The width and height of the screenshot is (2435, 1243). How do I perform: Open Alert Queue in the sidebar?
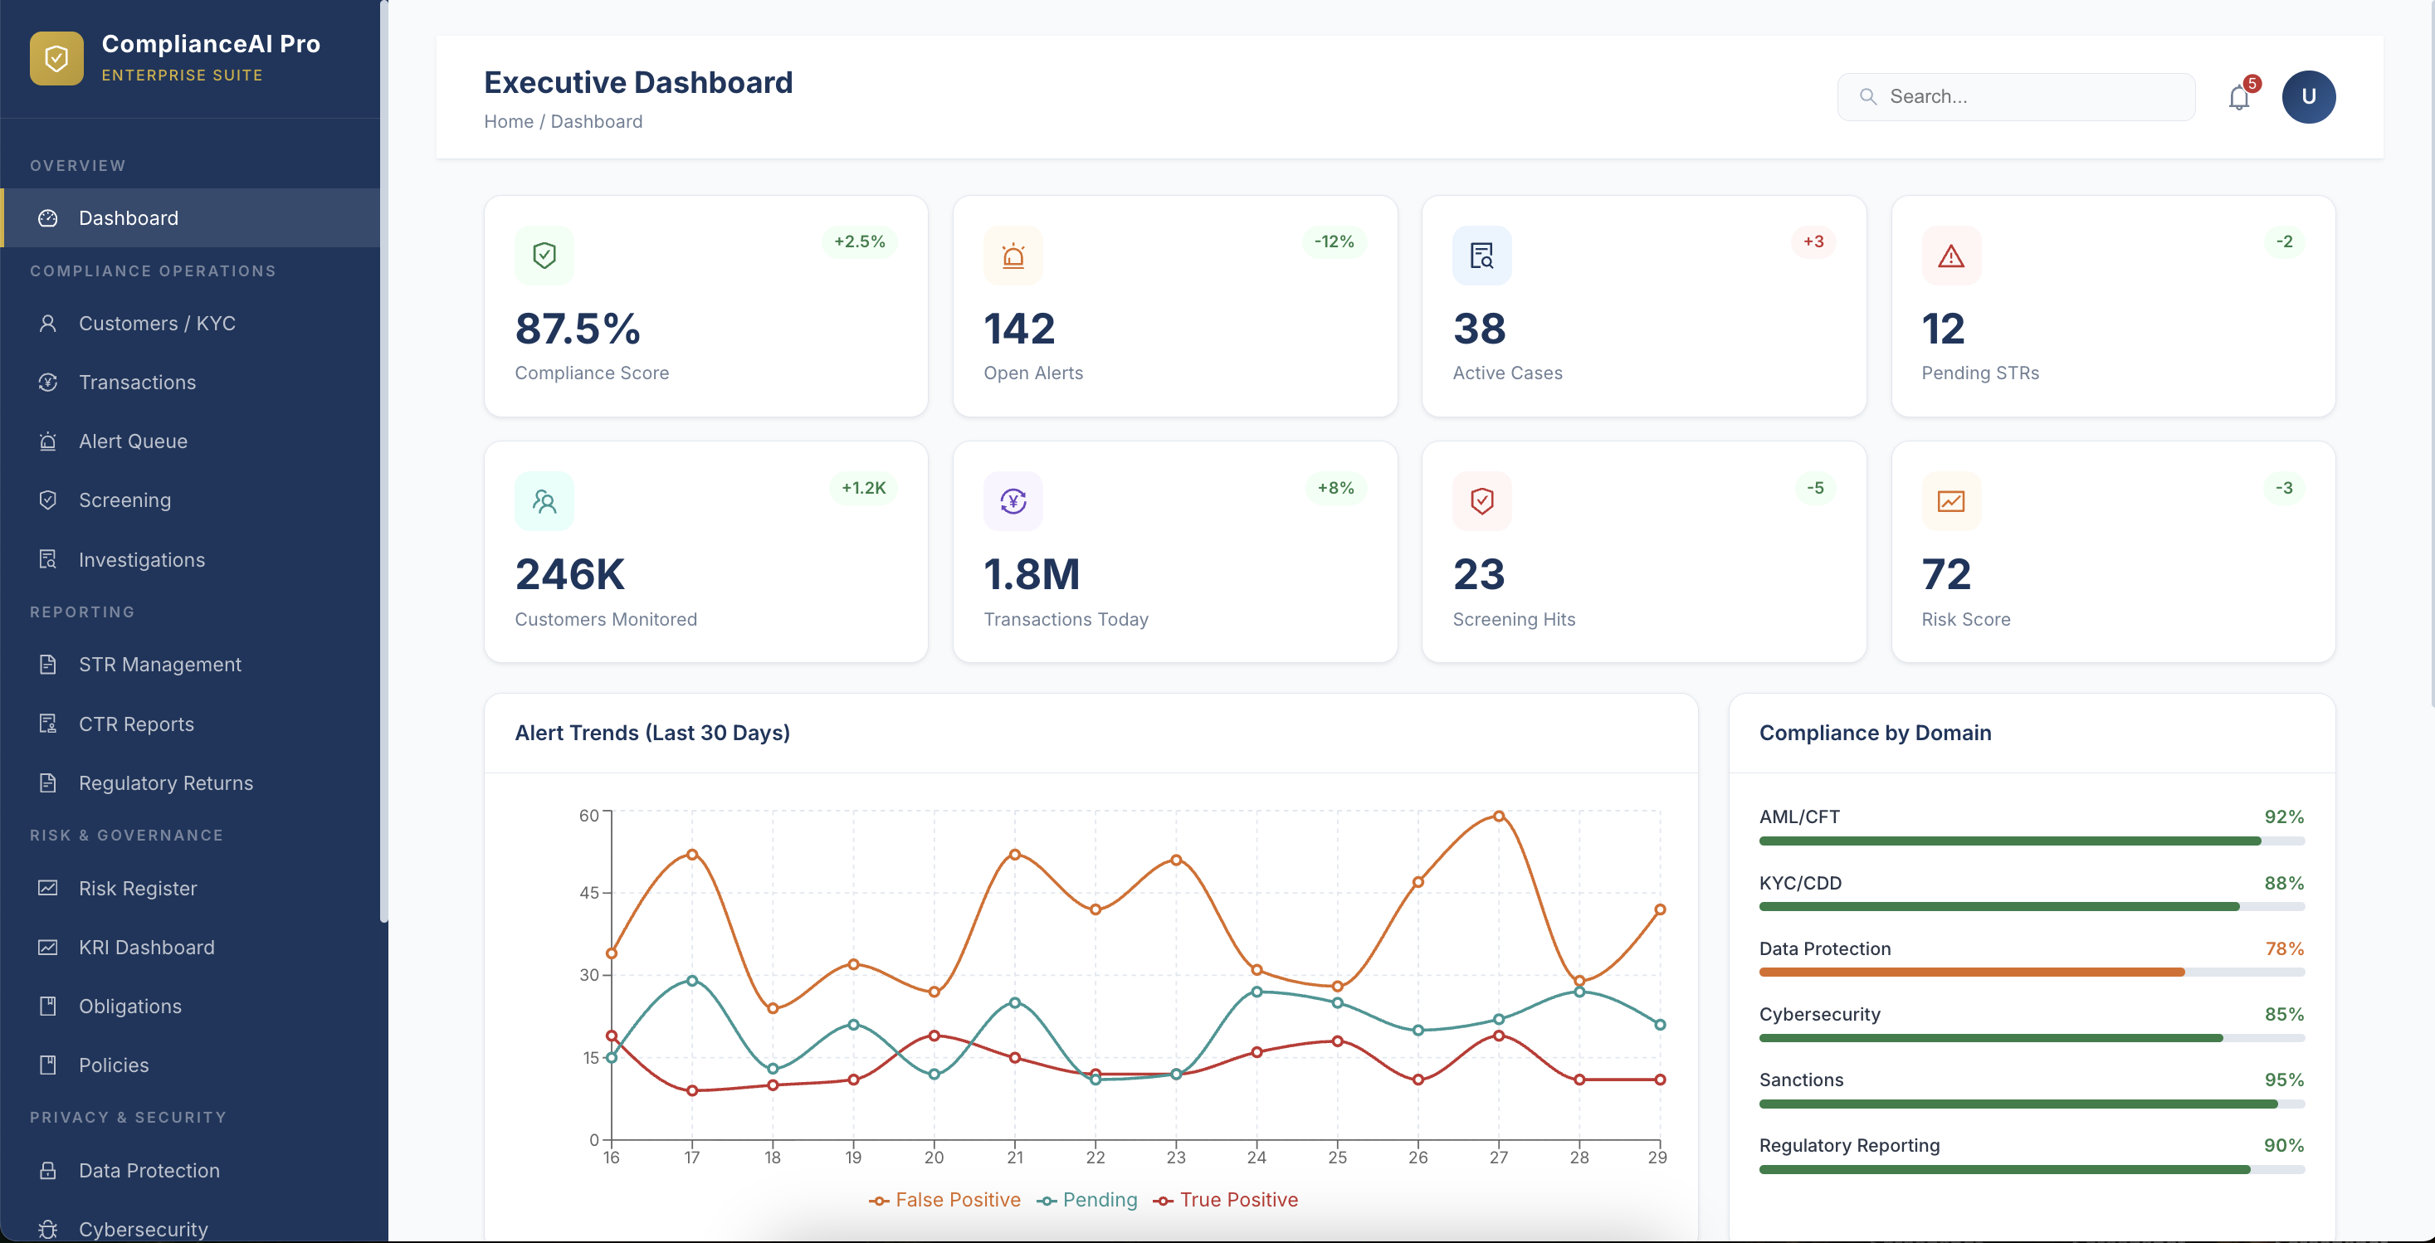click(x=132, y=441)
